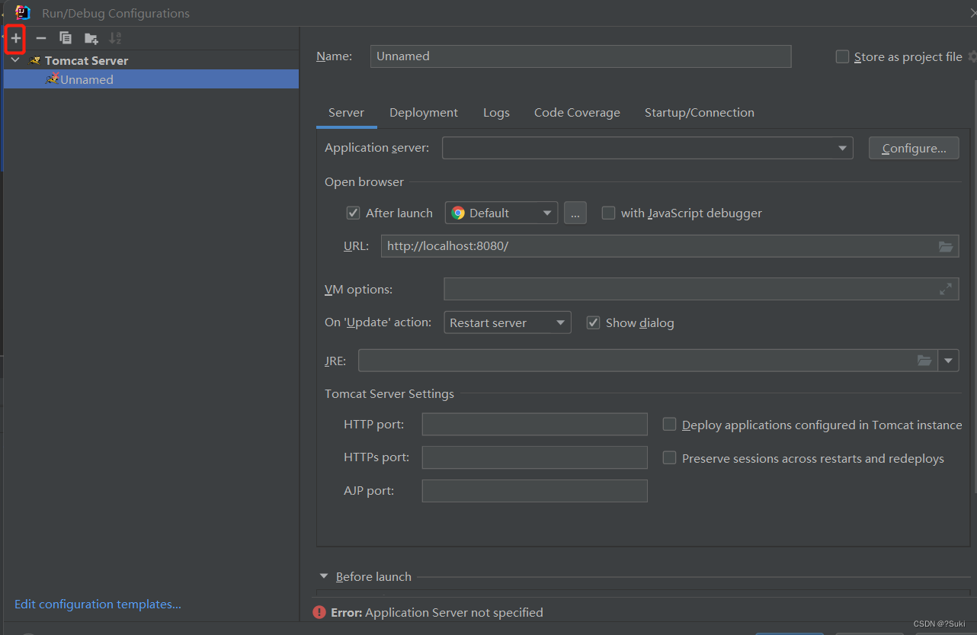Click the HTTP port field
The height and width of the screenshot is (635, 977).
(534, 425)
